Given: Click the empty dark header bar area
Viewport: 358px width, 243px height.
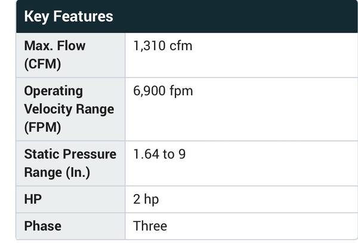Looking at the screenshot, I should coord(239,16).
